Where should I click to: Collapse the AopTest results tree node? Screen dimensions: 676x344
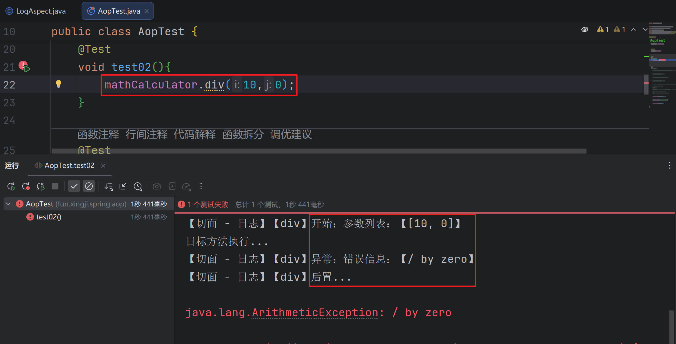coord(8,204)
